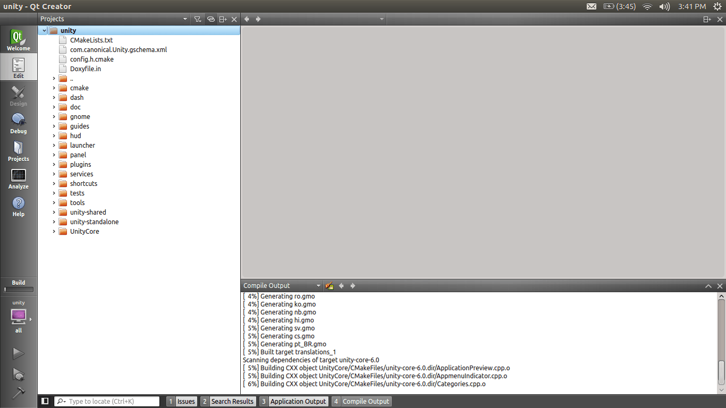Open the Analyze mode

coord(19,178)
